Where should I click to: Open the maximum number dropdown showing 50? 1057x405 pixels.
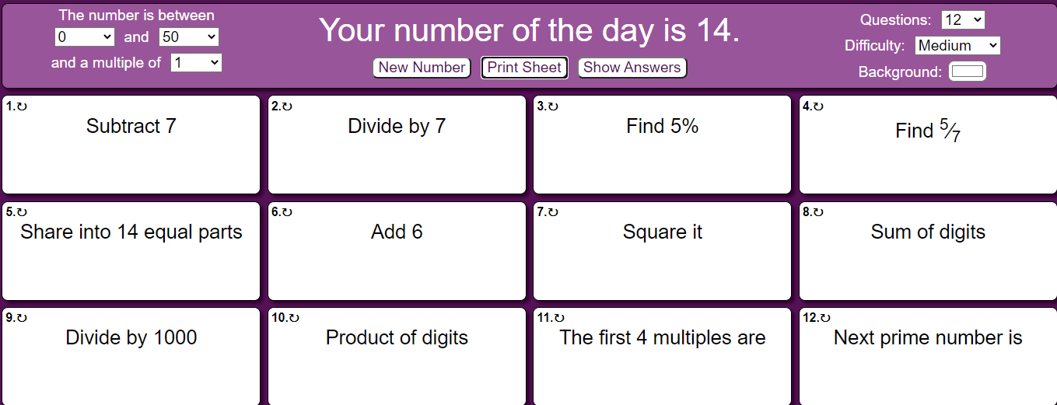click(189, 37)
